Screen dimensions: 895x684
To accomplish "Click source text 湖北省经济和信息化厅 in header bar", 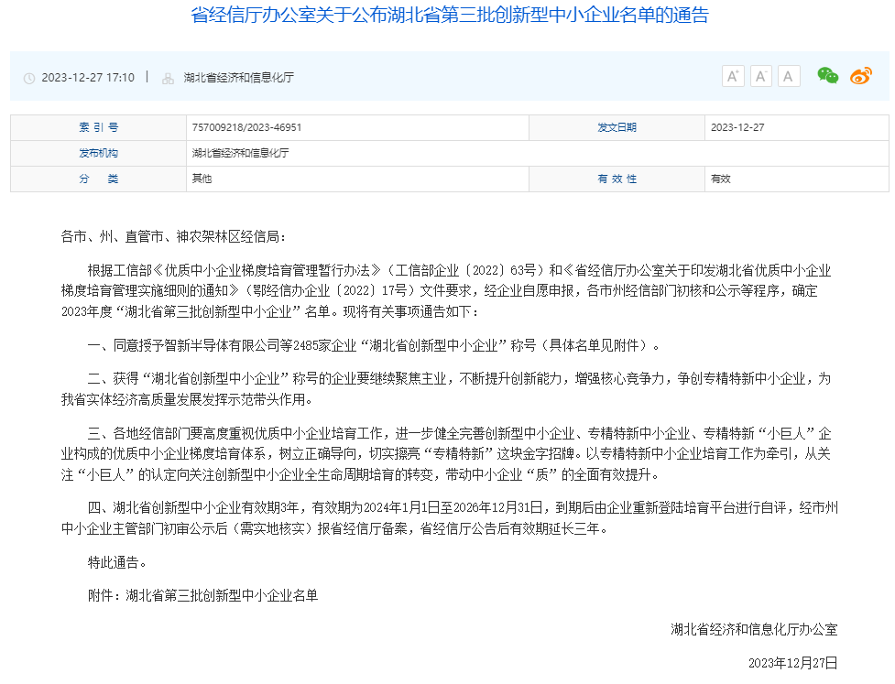I will [238, 78].
